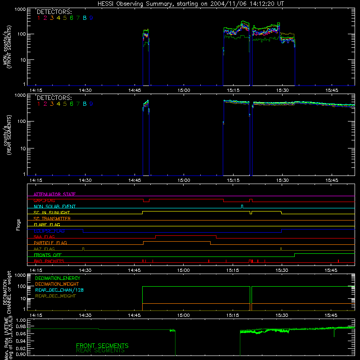The height and width of the screenshot is (360, 360).
Task: Click the NON_SOLAR_EVENT flag label
Action: click(x=54, y=207)
